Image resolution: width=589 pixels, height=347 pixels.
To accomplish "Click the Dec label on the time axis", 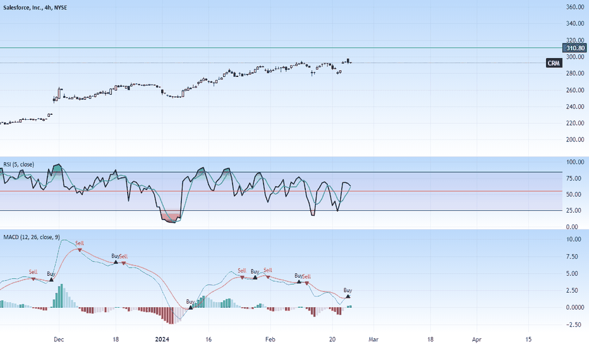I will point(59,339).
